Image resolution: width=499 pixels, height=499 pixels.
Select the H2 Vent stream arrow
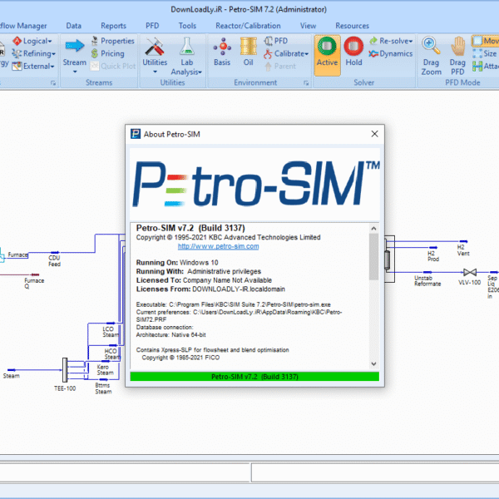tap(463, 241)
